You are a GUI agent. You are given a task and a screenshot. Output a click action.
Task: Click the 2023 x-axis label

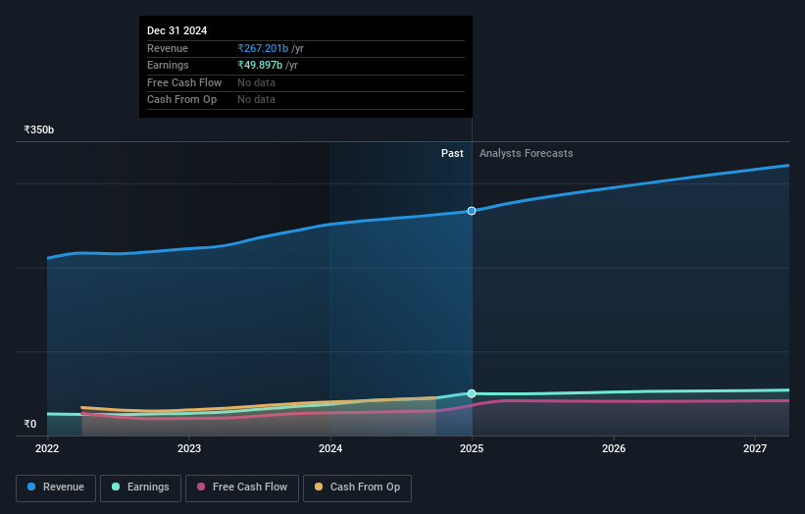(189, 449)
